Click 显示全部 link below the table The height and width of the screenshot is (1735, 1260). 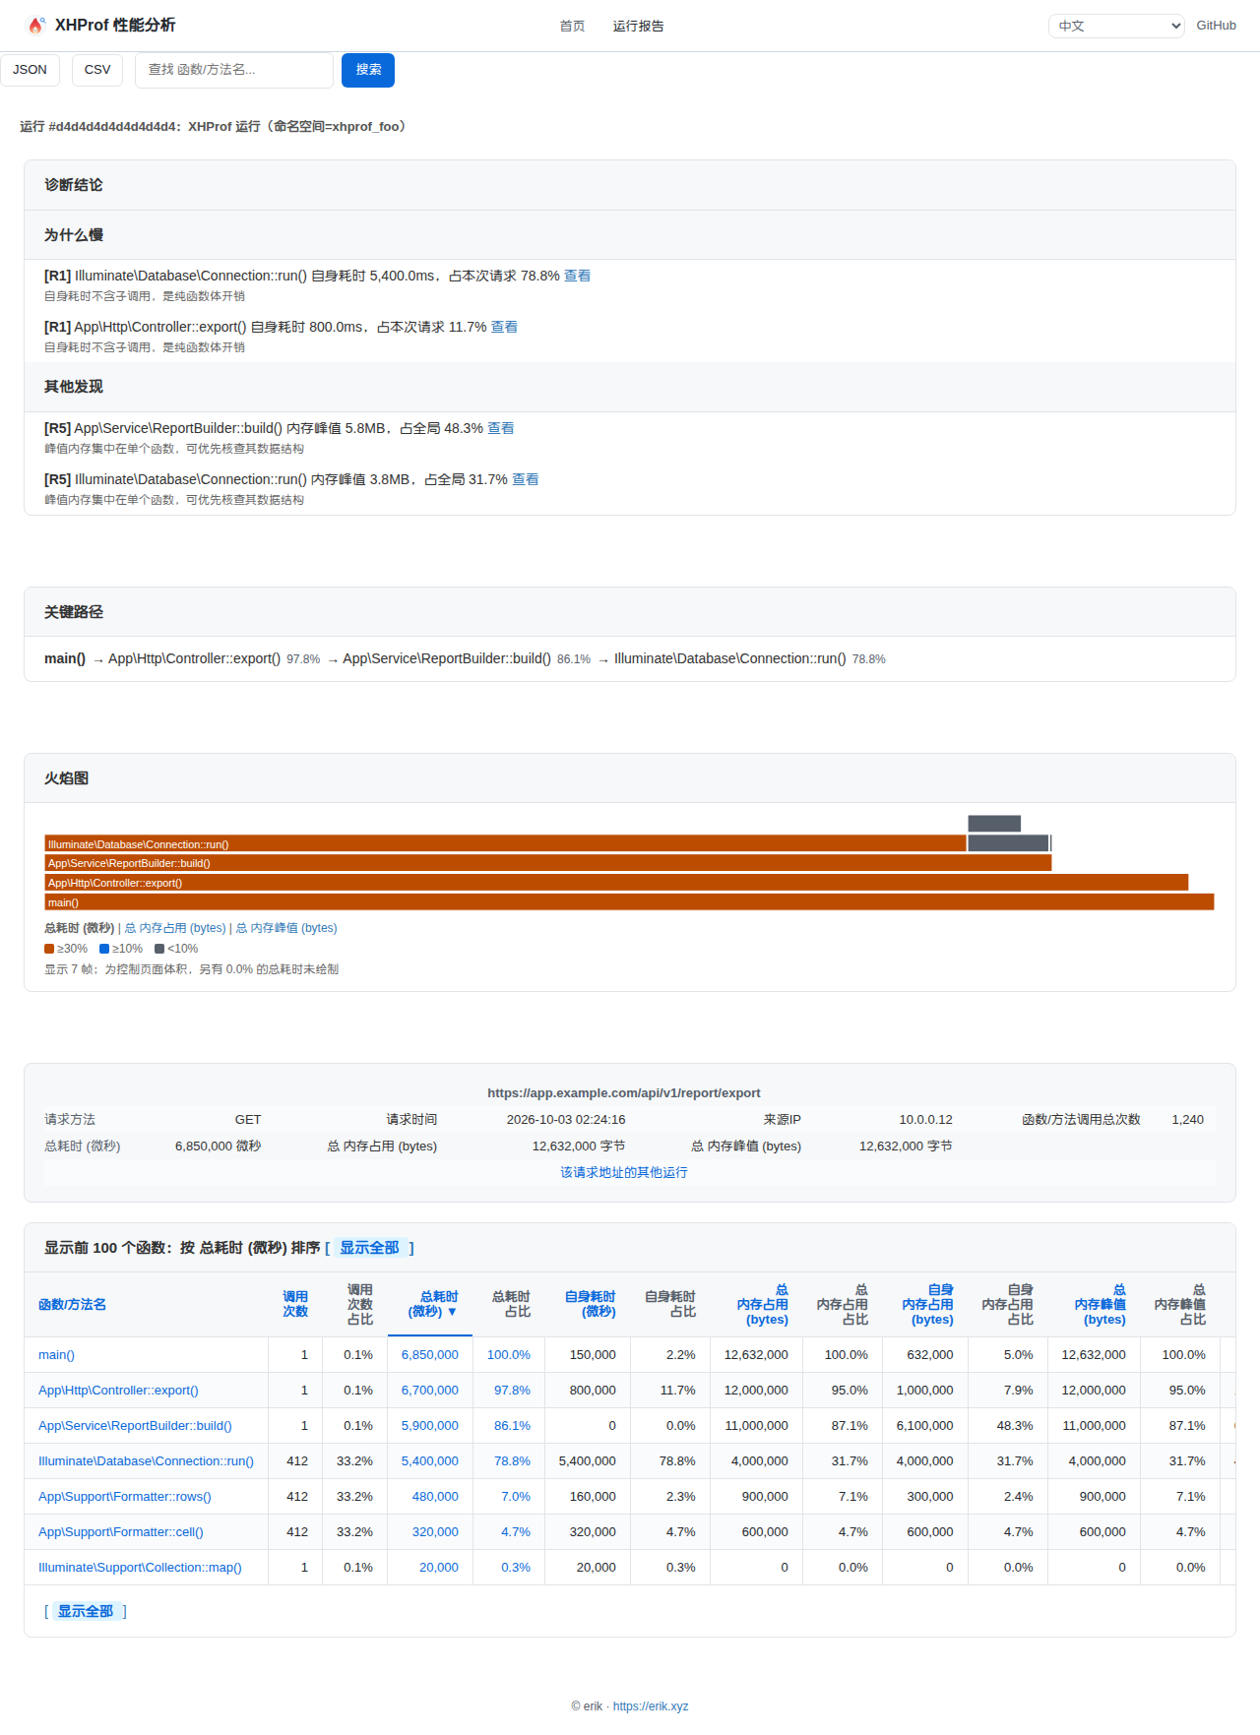tap(86, 1611)
